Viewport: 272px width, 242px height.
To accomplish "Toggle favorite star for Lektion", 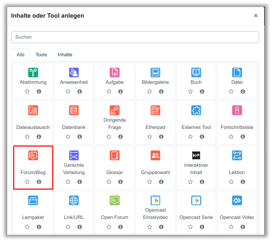I will pyautogui.click(x=231, y=182).
